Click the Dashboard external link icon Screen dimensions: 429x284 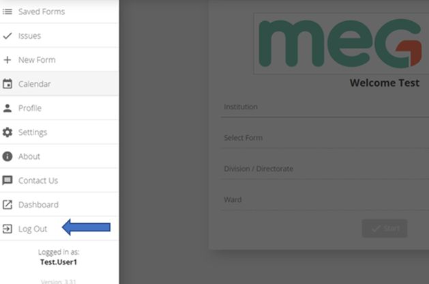tap(8, 205)
